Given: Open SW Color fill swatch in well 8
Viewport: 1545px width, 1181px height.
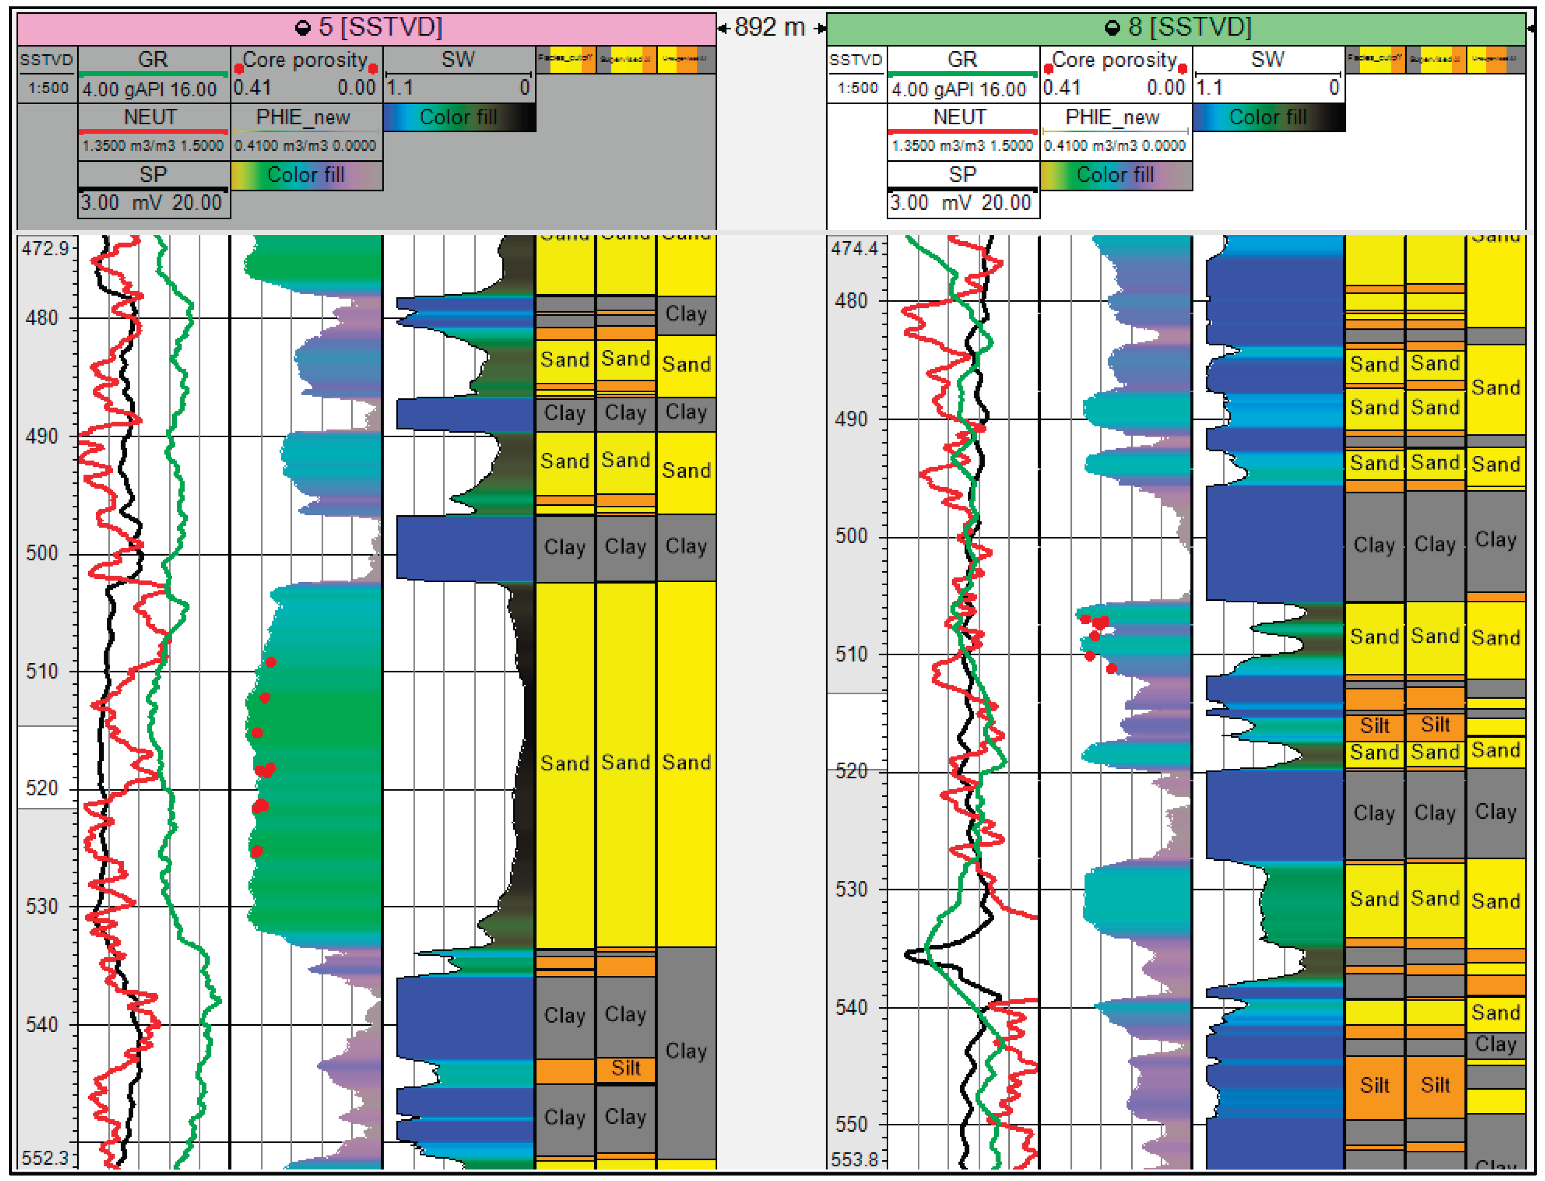Looking at the screenshot, I should [x=1269, y=117].
